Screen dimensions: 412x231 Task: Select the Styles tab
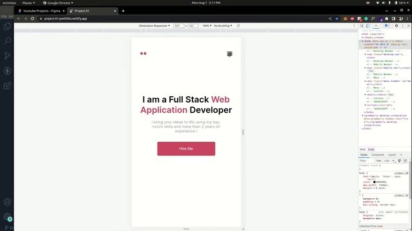(364, 155)
